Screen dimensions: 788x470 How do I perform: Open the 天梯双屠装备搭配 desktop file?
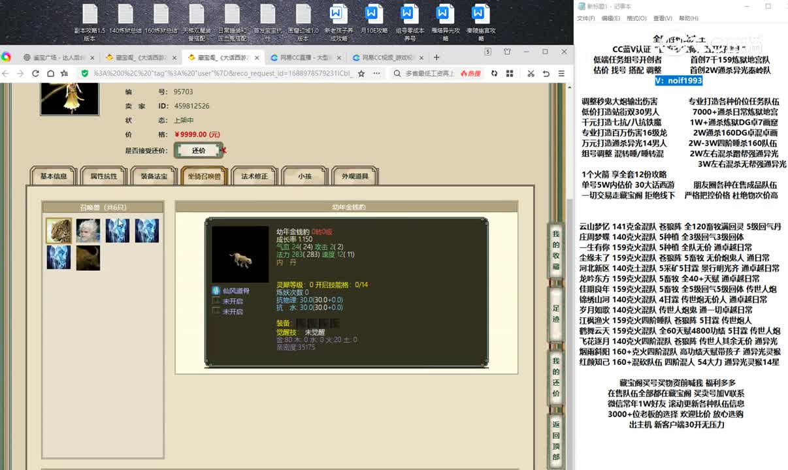click(196, 22)
